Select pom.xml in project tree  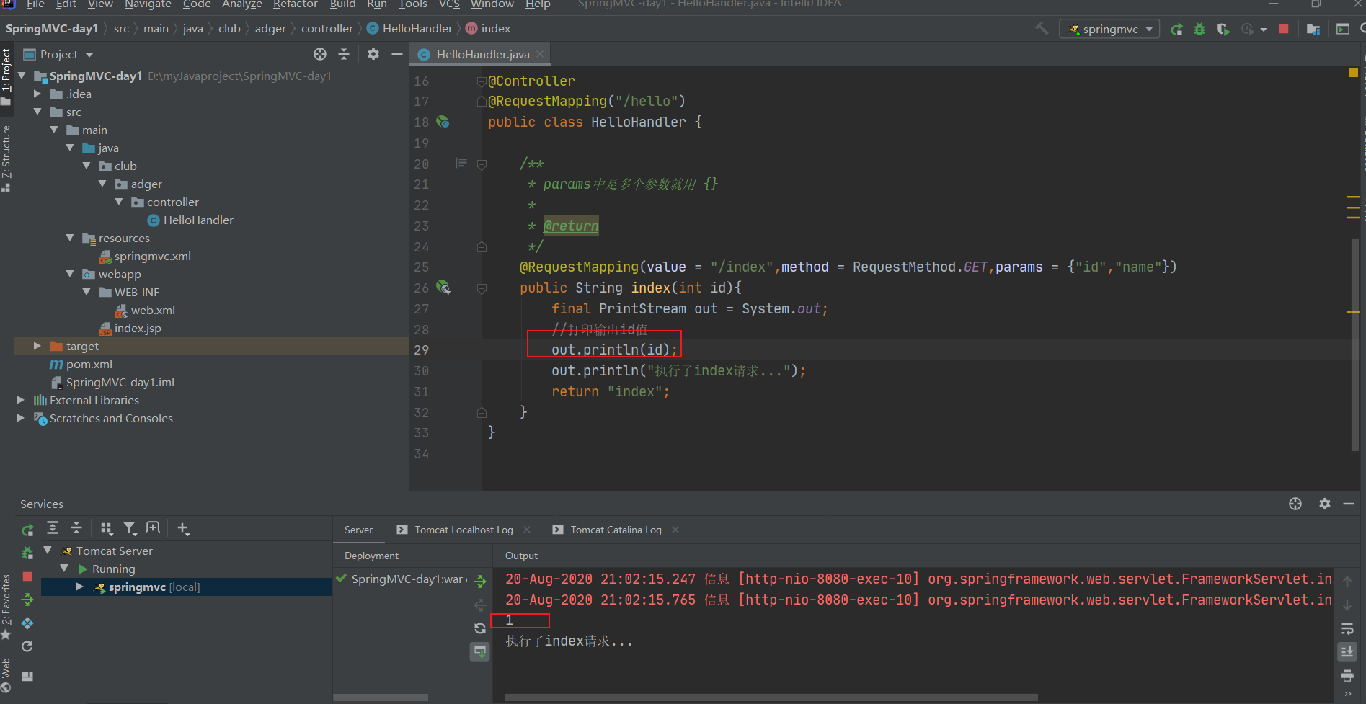pyautogui.click(x=89, y=364)
